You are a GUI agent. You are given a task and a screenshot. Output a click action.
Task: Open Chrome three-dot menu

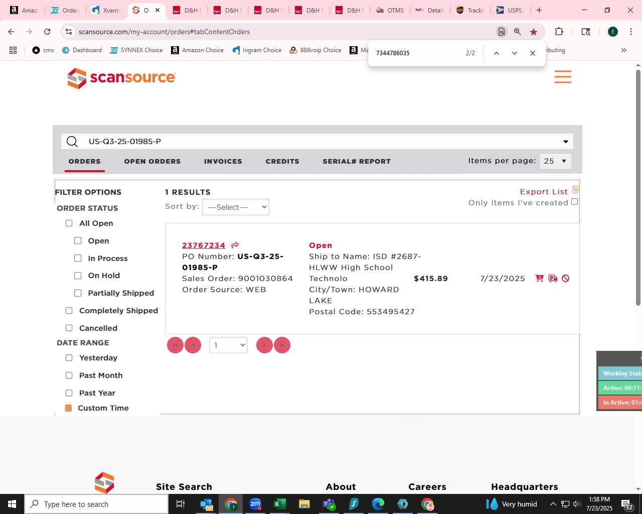coord(630,32)
